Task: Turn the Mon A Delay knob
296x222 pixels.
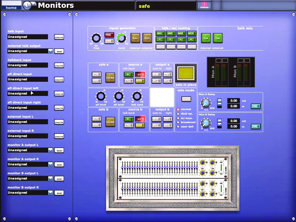Action: [206, 103]
